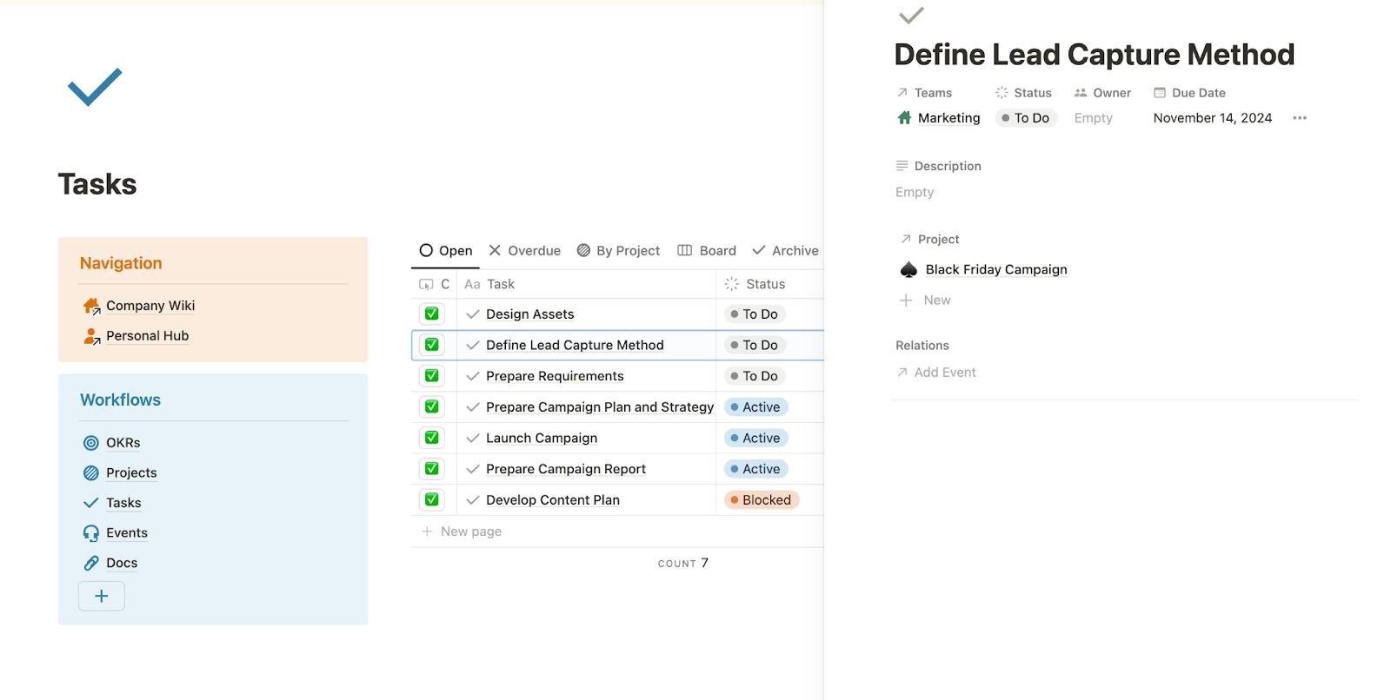
Task: Click the empty Description field
Action: [x=915, y=193]
